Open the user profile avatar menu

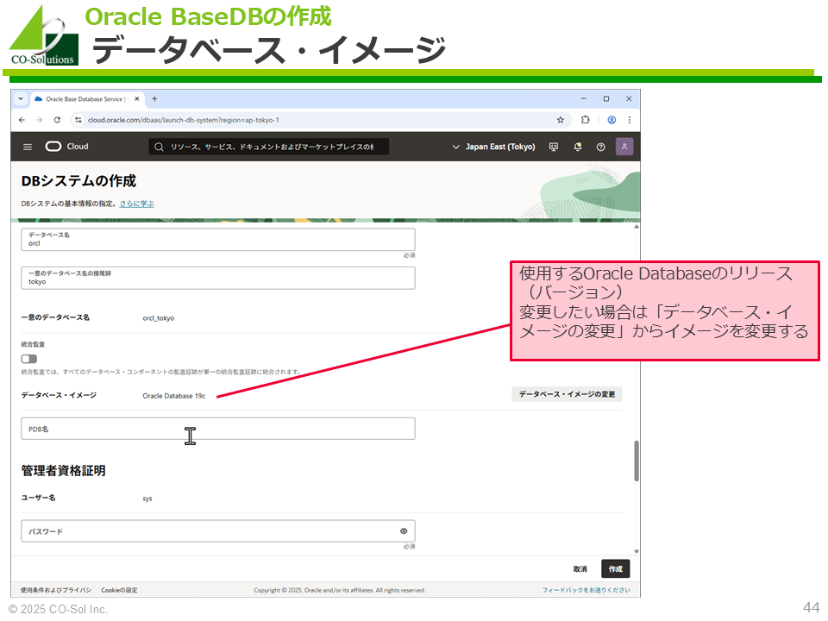click(624, 147)
